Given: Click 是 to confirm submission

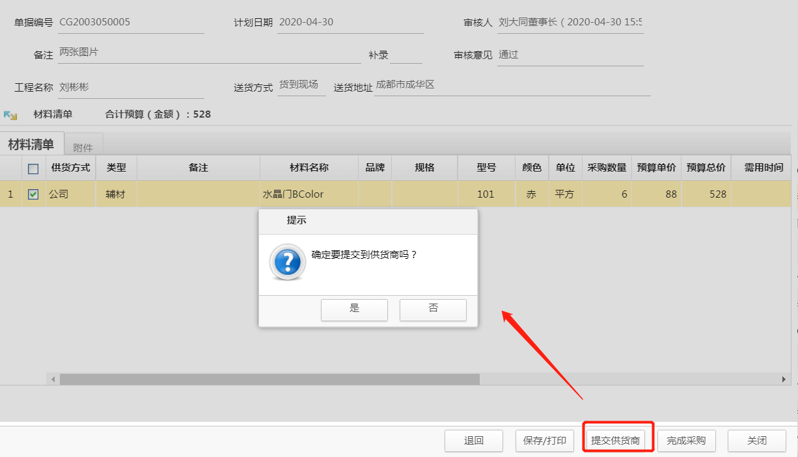Looking at the screenshot, I should [354, 309].
